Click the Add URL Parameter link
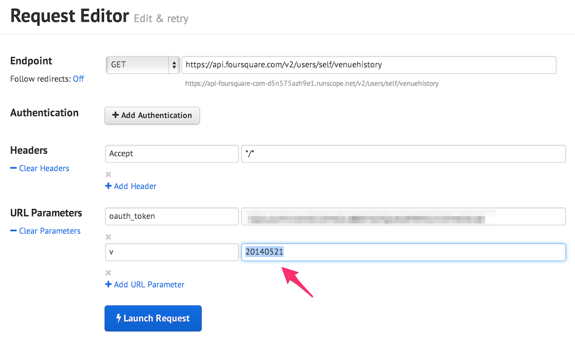 [x=149, y=284]
